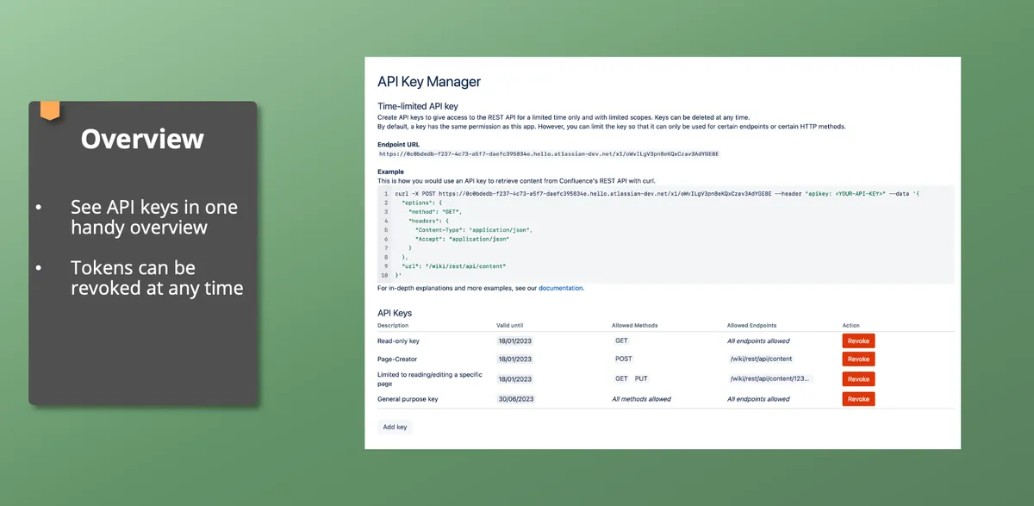Click 'All methods allowed' cell
The height and width of the screenshot is (506, 1034).
click(641, 399)
